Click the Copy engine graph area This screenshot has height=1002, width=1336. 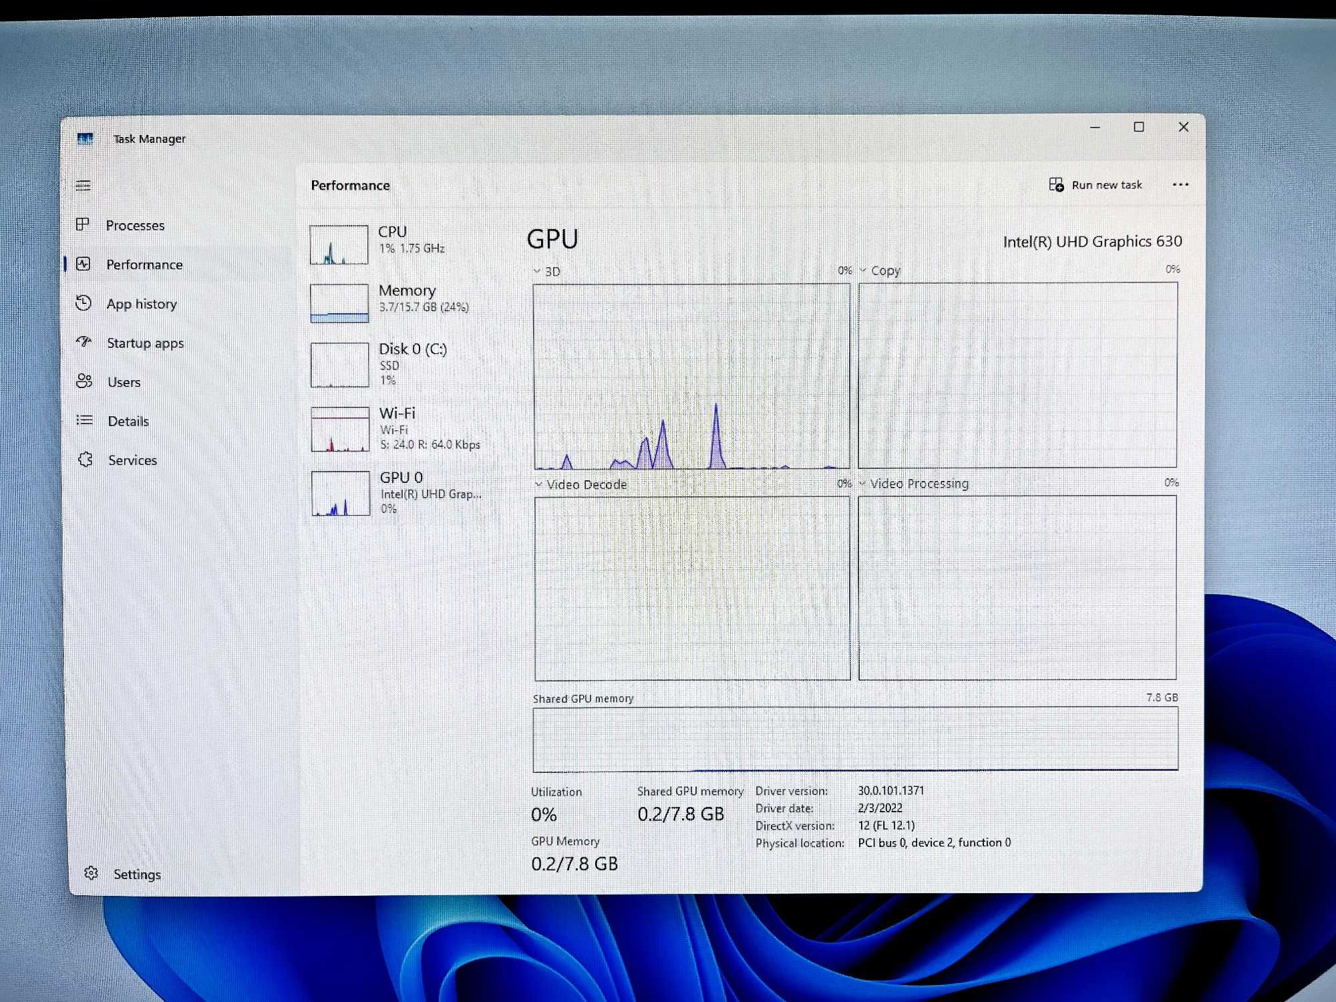[x=1017, y=375]
